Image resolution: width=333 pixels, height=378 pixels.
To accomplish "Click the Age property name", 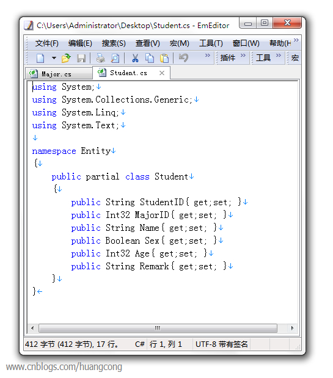I will point(142,253).
